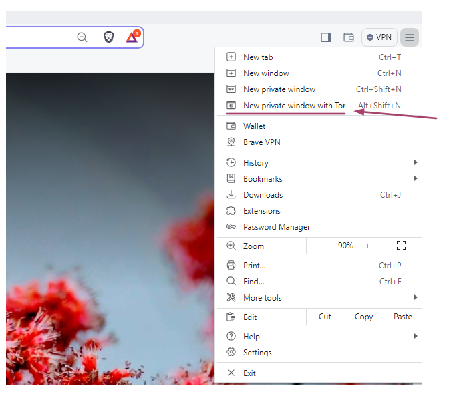Expand the More tools submenu

pos(263,298)
